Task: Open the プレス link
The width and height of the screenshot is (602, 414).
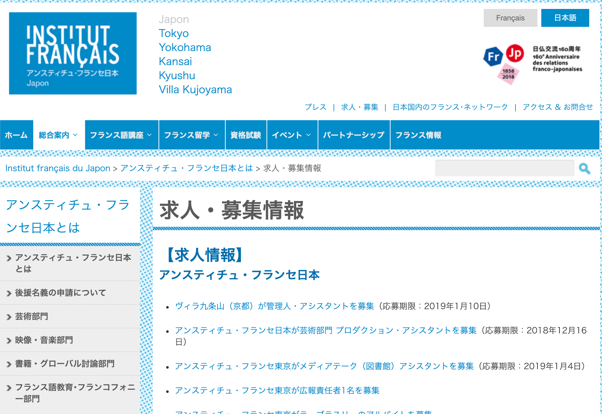Action: (315, 107)
